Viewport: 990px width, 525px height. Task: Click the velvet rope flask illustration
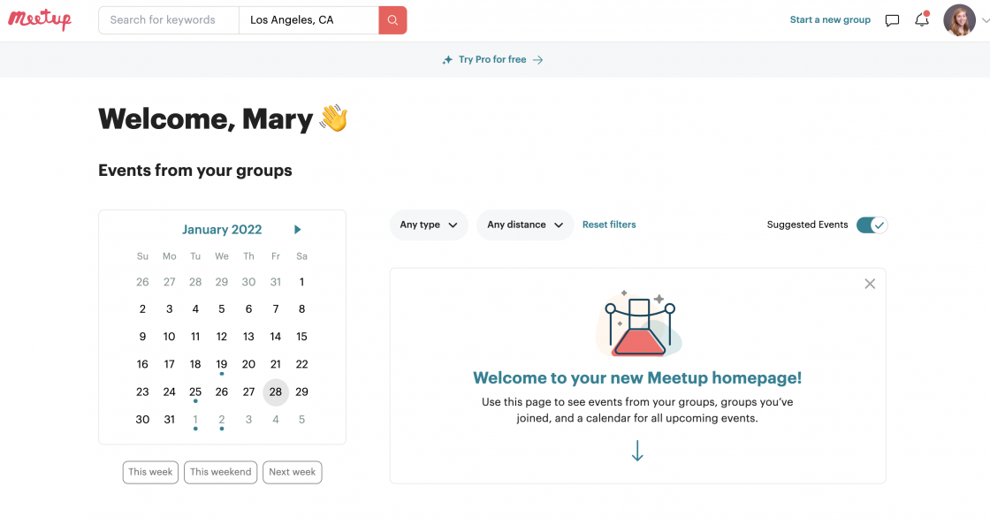pyautogui.click(x=639, y=323)
